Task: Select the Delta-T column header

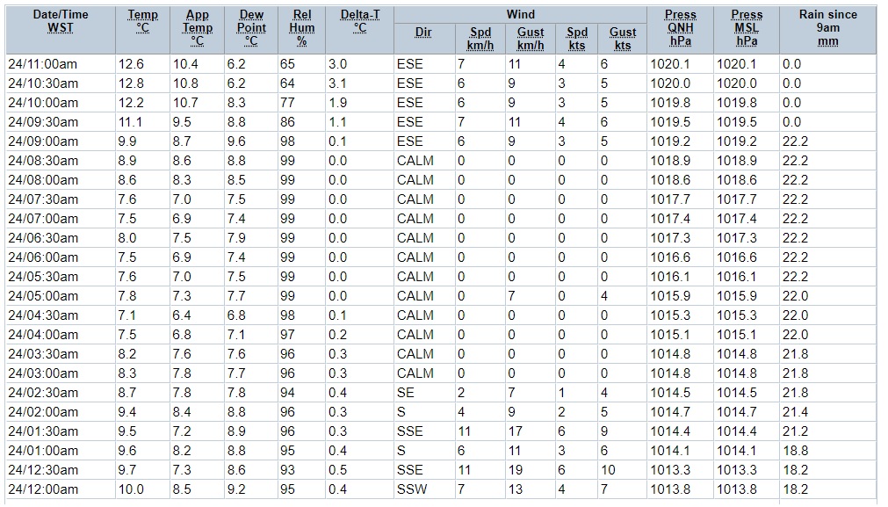Action: (x=359, y=21)
